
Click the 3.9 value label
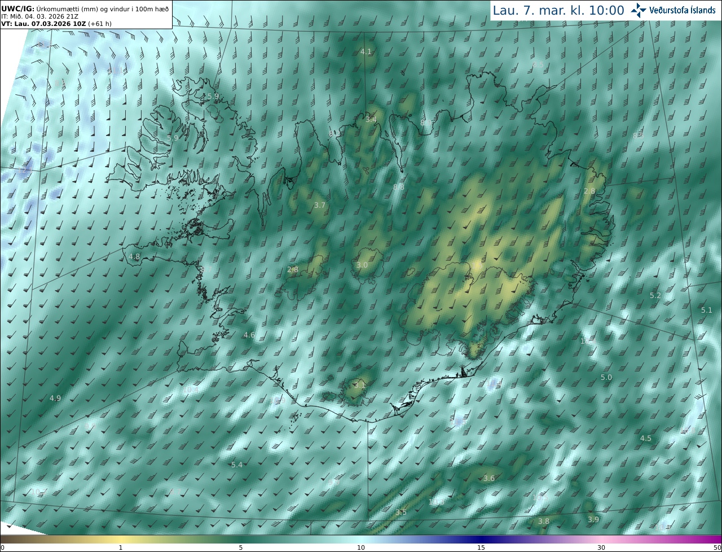tap(593, 520)
